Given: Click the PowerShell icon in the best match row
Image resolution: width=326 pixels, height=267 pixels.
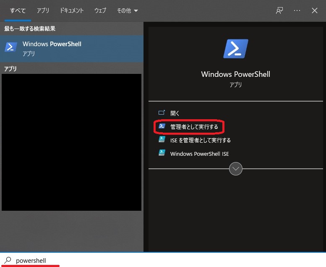Looking at the screenshot, I should coord(11,47).
